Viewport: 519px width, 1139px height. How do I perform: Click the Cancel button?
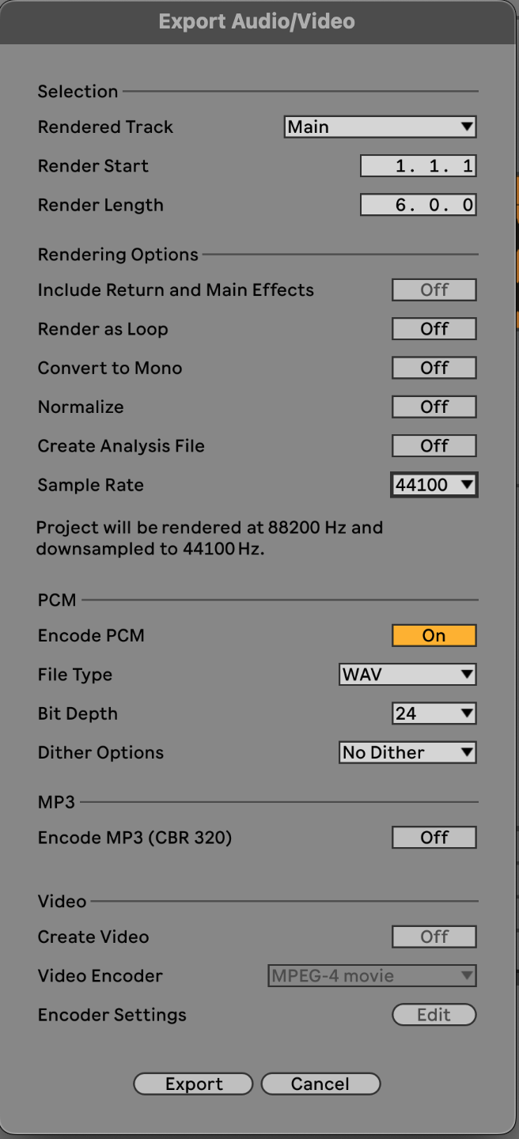(320, 1084)
